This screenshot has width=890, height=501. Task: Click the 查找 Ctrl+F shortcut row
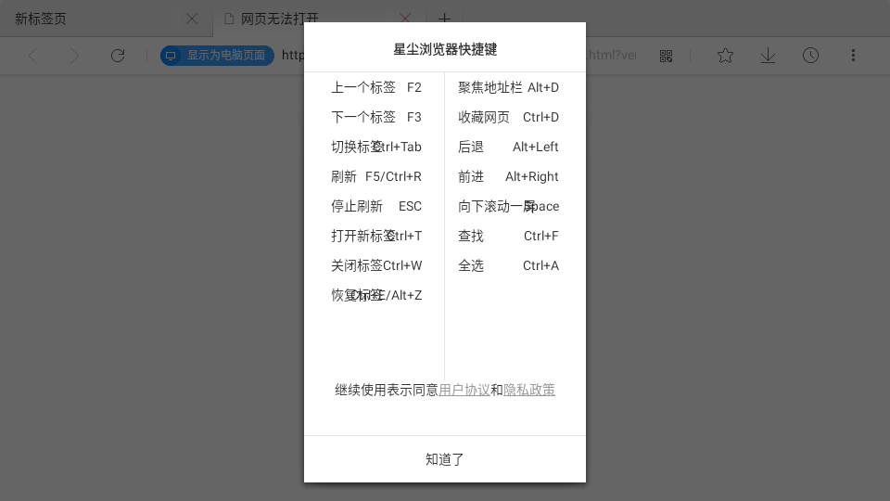(509, 236)
